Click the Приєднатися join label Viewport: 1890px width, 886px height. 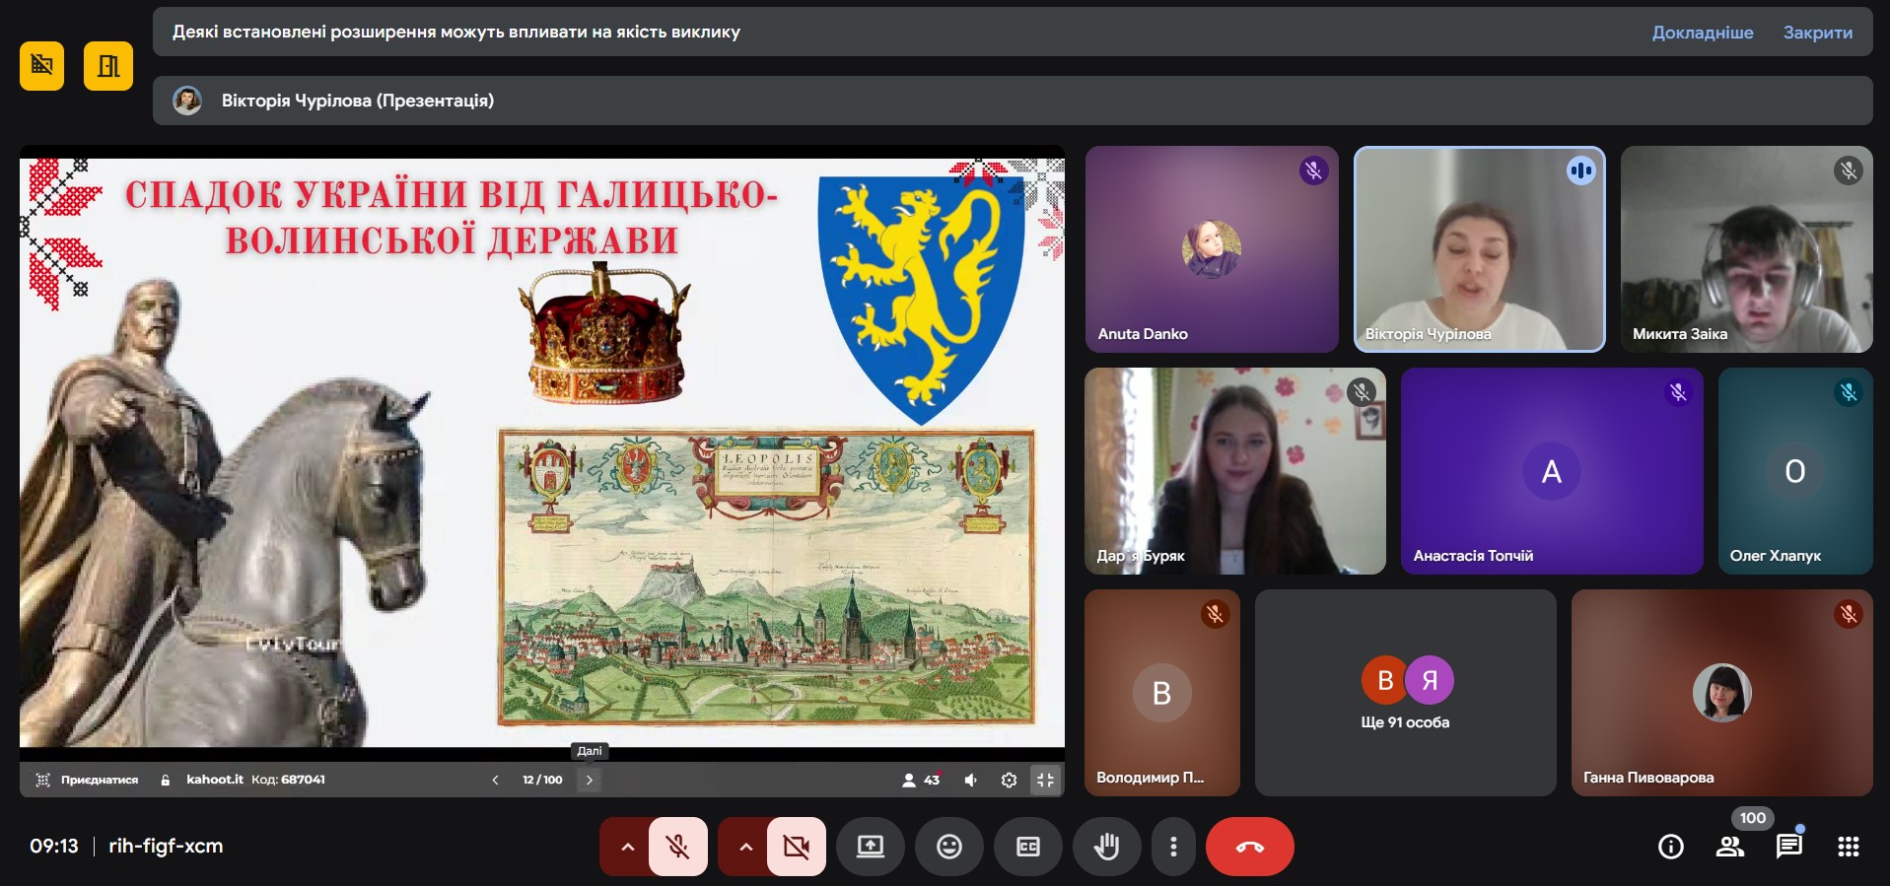click(x=100, y=780)
